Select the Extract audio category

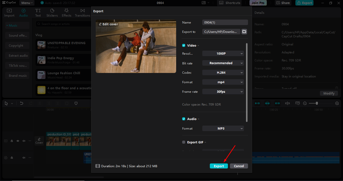click(17, 56)
